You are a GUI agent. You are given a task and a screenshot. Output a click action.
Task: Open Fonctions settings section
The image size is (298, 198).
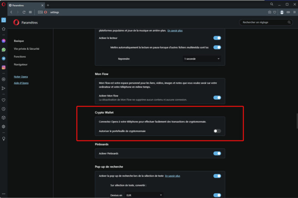coord(20,56)
